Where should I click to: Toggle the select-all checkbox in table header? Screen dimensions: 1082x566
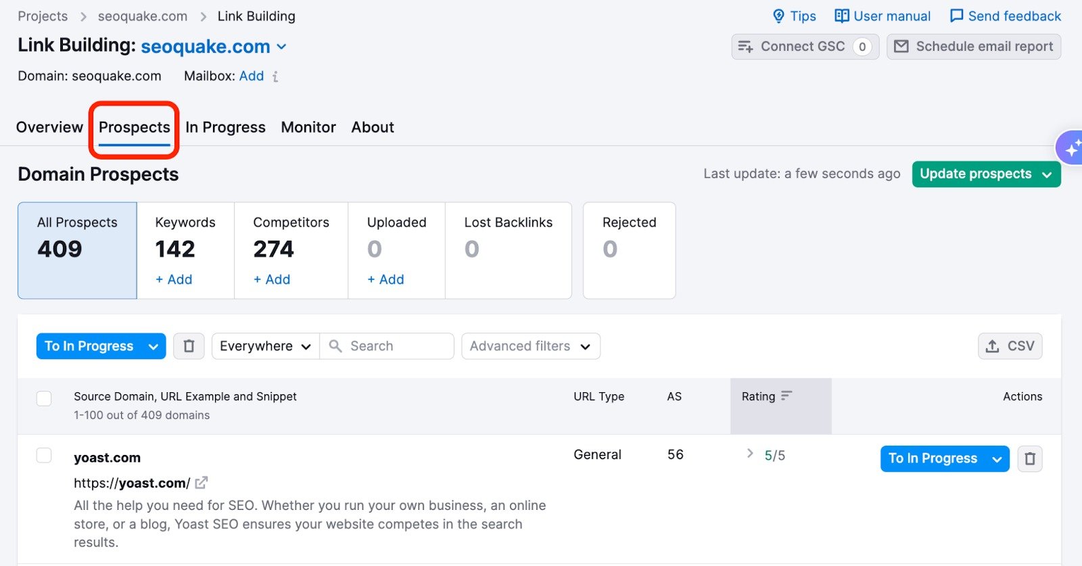click(x=44, y=398)
